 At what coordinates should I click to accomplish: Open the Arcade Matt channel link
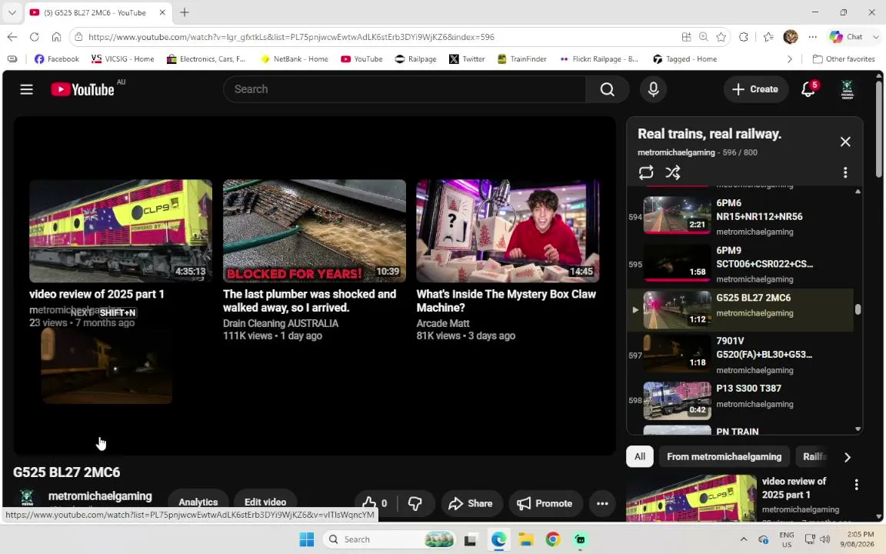(x=443, y=323)
